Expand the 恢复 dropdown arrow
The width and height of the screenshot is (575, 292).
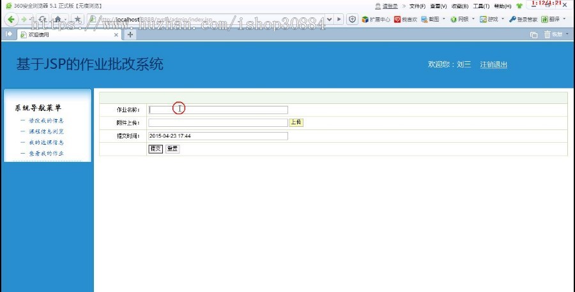tap(567, 34)
